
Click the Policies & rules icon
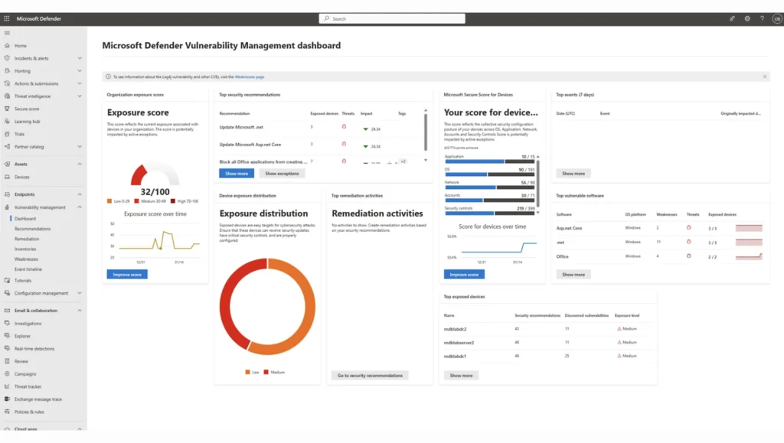[x=7, y=412]
